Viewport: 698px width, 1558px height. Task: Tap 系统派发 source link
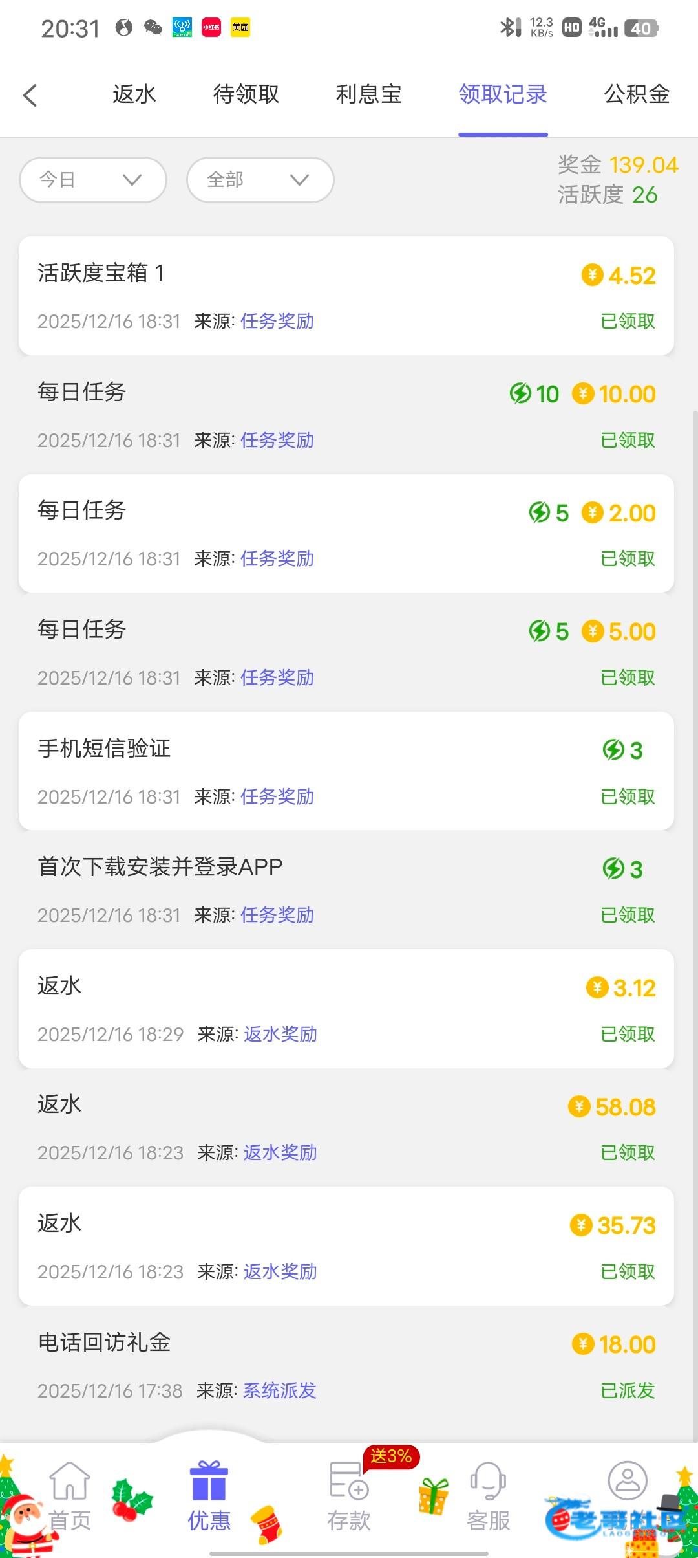pyautogui.click(x=279, y=1390)
